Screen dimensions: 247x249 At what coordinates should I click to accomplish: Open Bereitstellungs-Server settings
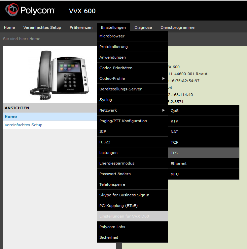pos(132,89)
